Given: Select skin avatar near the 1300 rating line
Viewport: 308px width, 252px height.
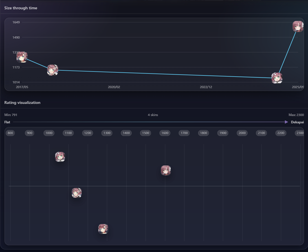Looking at the screenshot, I should click(103, 229).
